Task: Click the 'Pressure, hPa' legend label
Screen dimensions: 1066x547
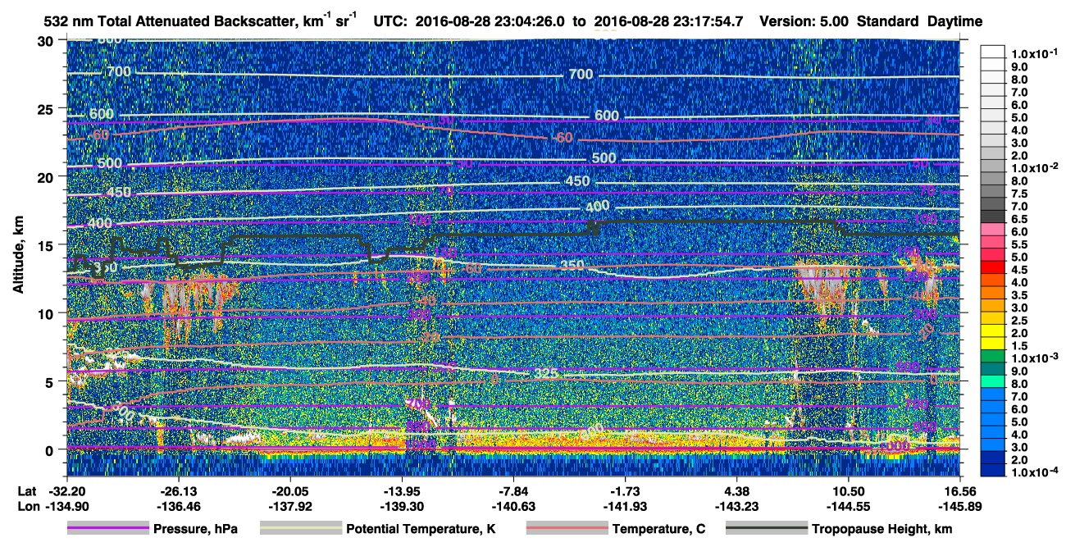Action: coord(196,530)
